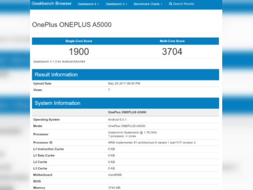Click the L1 Data Cache label
Image resolution: width=253 pixels, height=190 pixels.
(x=44, y=155)
